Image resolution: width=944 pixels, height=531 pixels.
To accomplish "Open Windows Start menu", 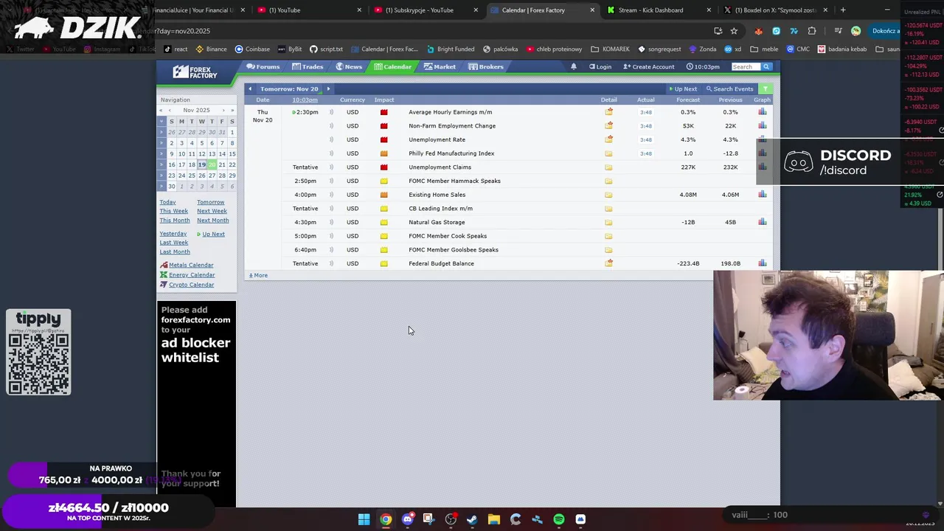I will [x=364, y=519].
